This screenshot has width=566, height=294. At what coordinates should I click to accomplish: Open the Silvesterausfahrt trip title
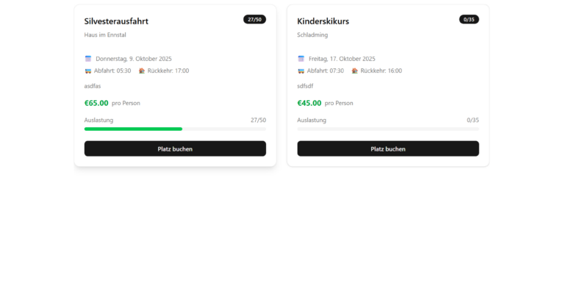[116, 21]
